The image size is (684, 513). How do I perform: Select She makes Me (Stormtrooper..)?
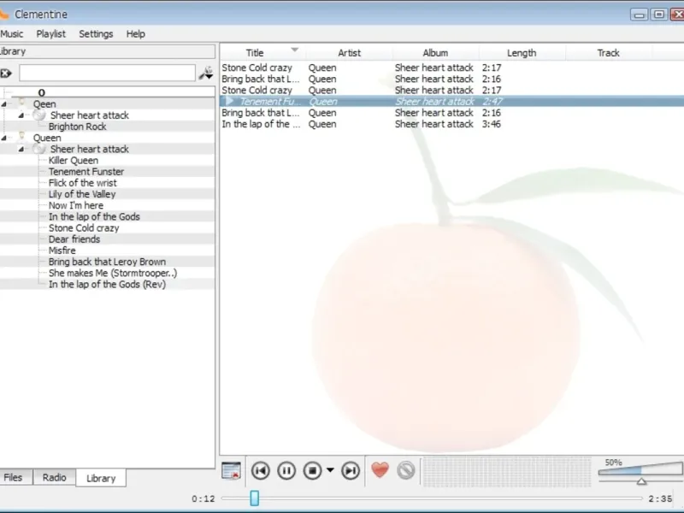(x=113, y=273)
